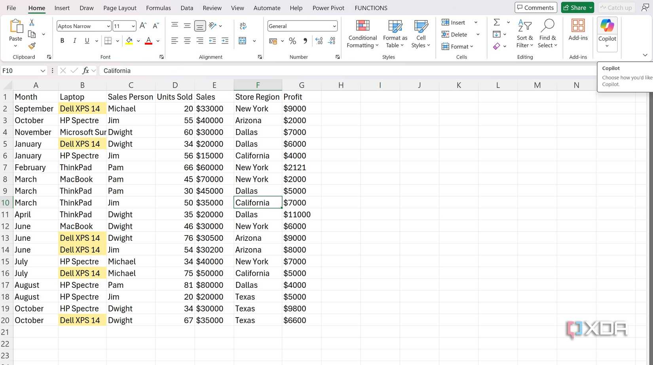Switch to the Formulas ribbon tab
This screenshot has height=365, width=653.
pyautogui.click(x=158, y=8)
